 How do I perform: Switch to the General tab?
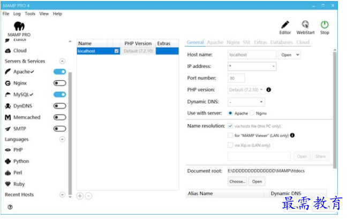click(x=195, y=42)
